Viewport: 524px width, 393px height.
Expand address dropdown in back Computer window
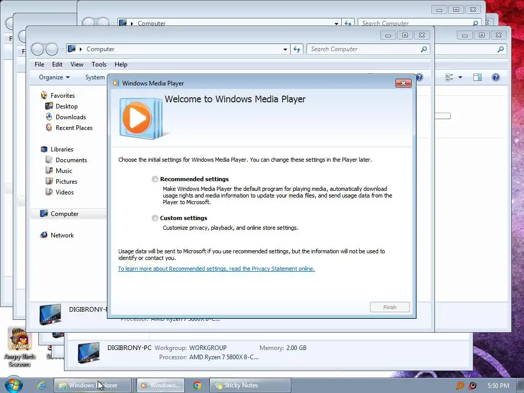(336, 24)
